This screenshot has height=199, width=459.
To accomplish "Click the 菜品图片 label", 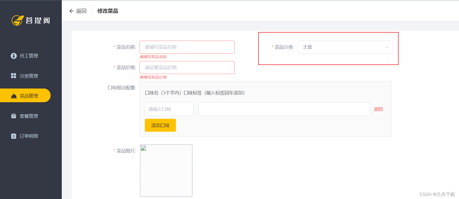I will pos(126,151).
